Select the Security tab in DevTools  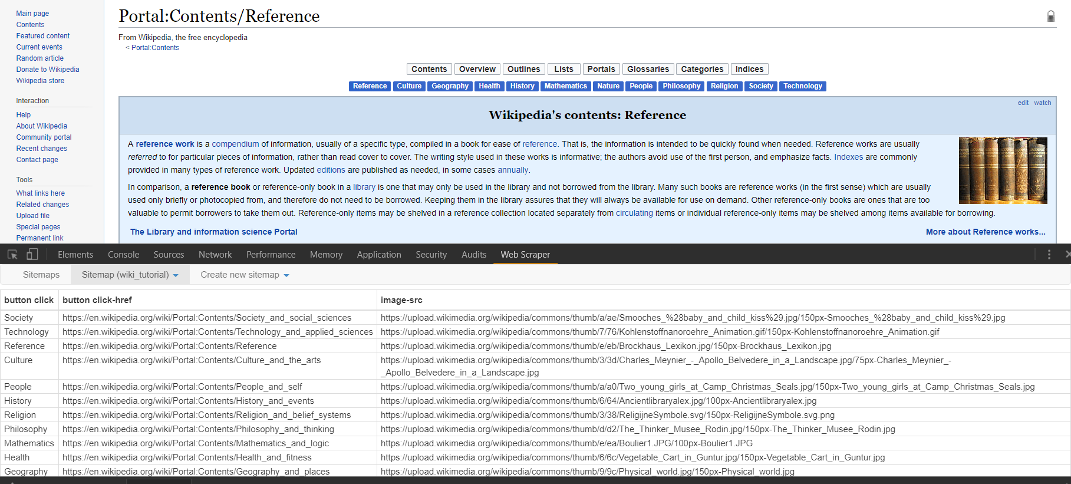point(431,255)
